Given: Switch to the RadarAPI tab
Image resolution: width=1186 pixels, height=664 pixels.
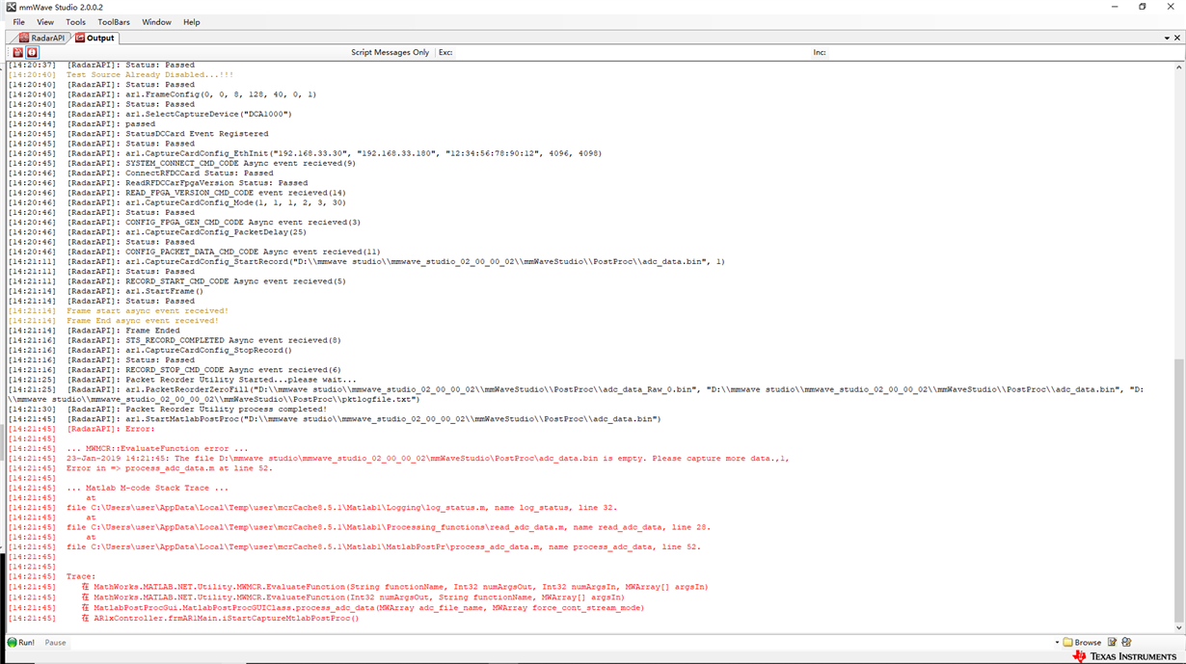Looking at the screenshot, I should pyautogui.click(x=41, y=38).
